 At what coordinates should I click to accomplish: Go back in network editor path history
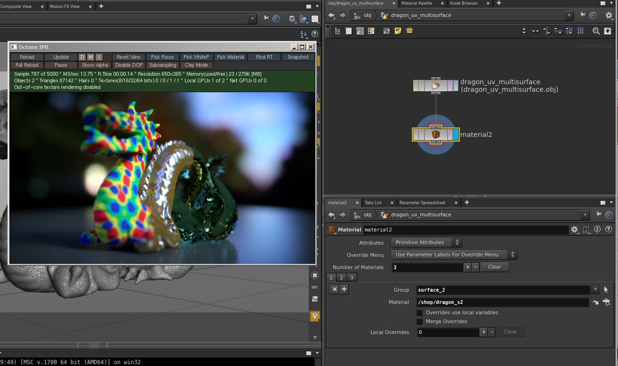coord(331,16)
